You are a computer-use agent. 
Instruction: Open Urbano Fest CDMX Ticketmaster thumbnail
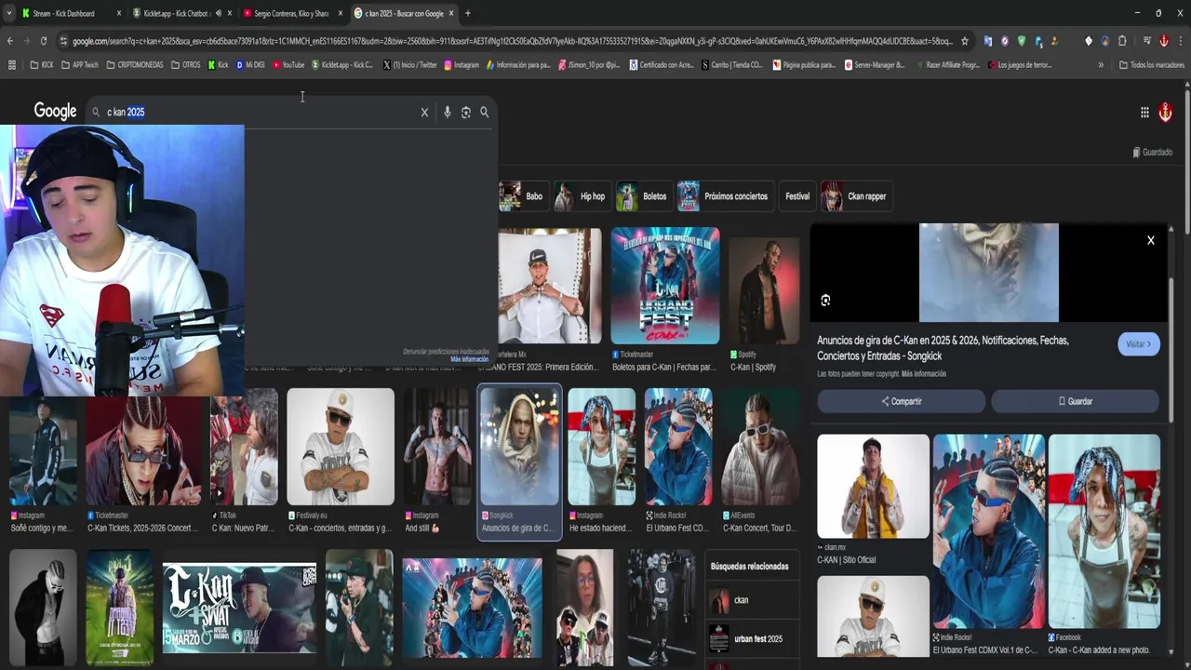pyautogui.click(x=665, y=286)
